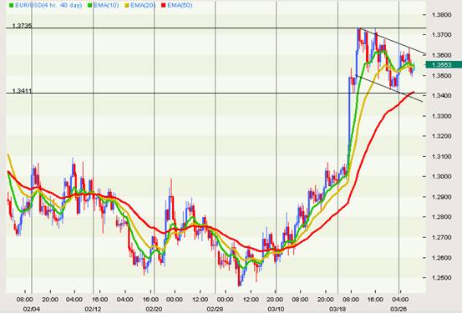Click the 02/12 date label

coord(93,309)
